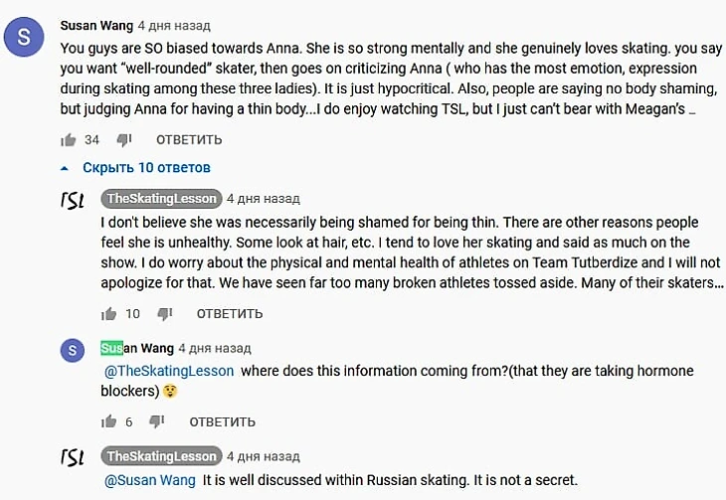726x500 pixels.
Task: Collapse replies with Скрыть 10 ответов
Action: (x=146, y=168)
